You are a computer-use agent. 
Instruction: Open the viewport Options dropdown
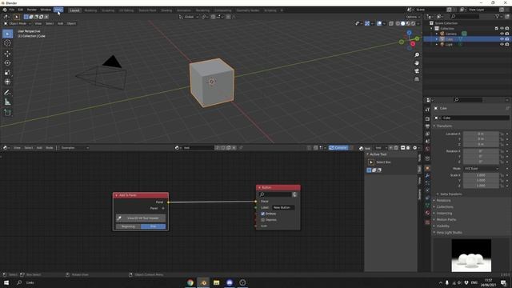tap(413, 17)
